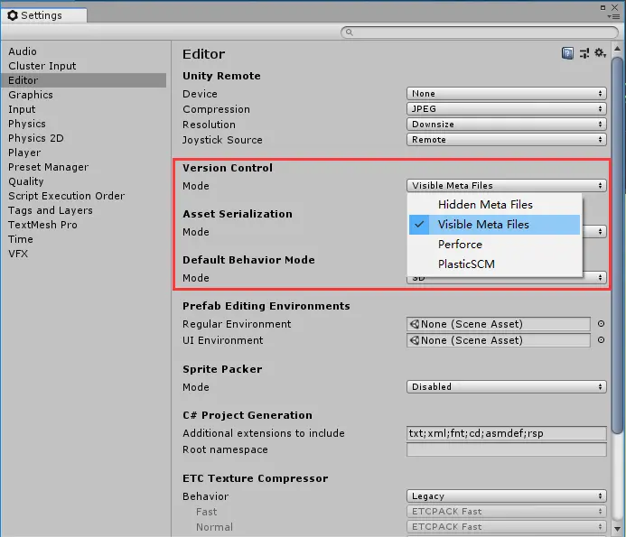Open the Editor settings gear menu
The width and height of the screenshot is (626, 537).
click(x=600, y=52)
